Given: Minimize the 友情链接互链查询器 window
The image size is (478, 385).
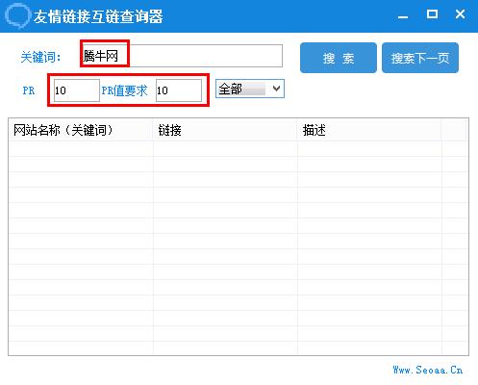Looking at the screenshot, I should point(403,15).
